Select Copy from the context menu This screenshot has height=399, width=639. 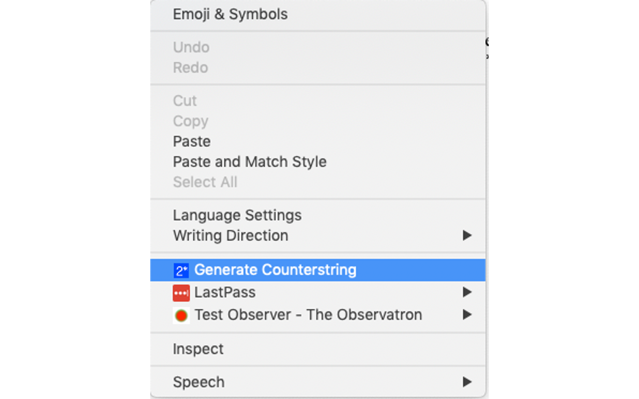point(190,121)
